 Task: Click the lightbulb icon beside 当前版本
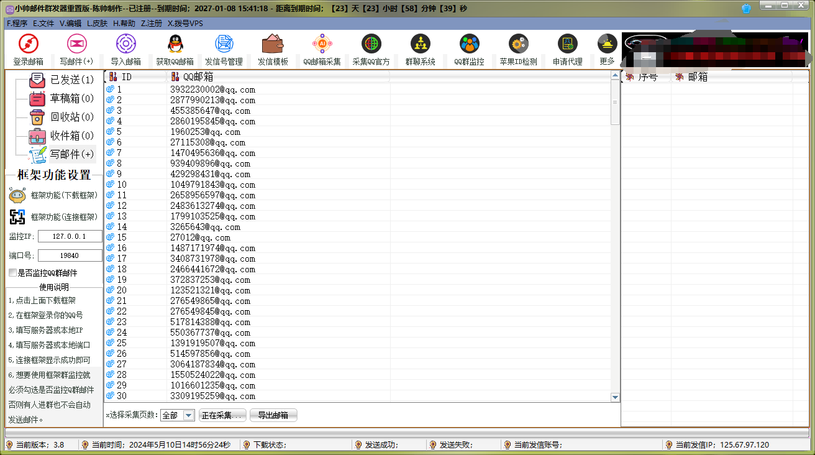point(9,445)
